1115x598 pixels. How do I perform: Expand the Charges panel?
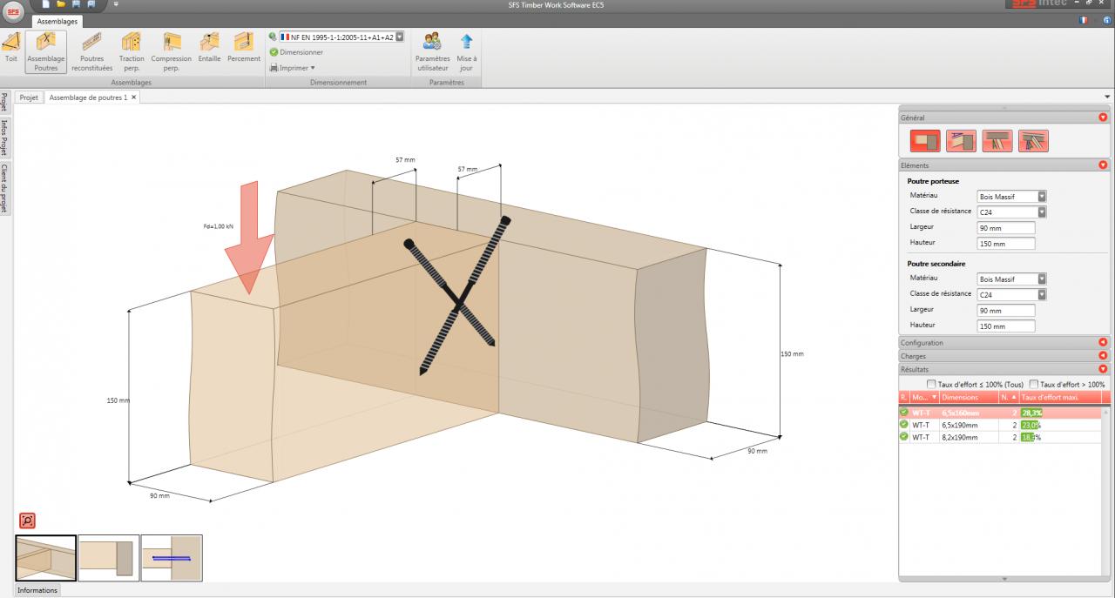coord(1103,356)
